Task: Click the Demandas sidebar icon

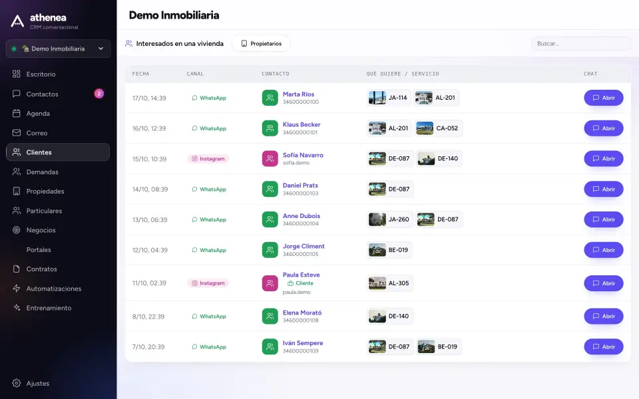Action: point(16,172)
